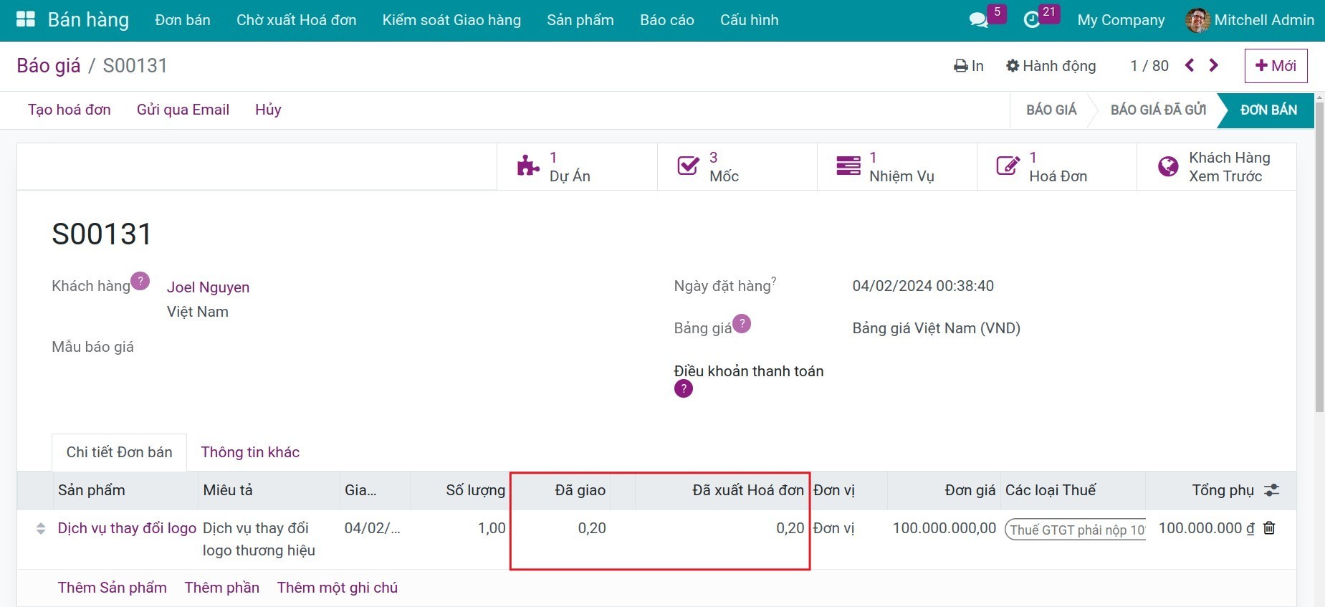Open the column settings adjust icon
1325x607 pixels.
coord(1271,490)
